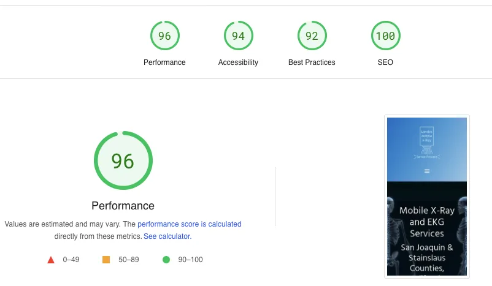Click the 'San Joaquin & Stainslaus Counties' text
The height and width of the screenshot is (286, 492).
(427, 258)
